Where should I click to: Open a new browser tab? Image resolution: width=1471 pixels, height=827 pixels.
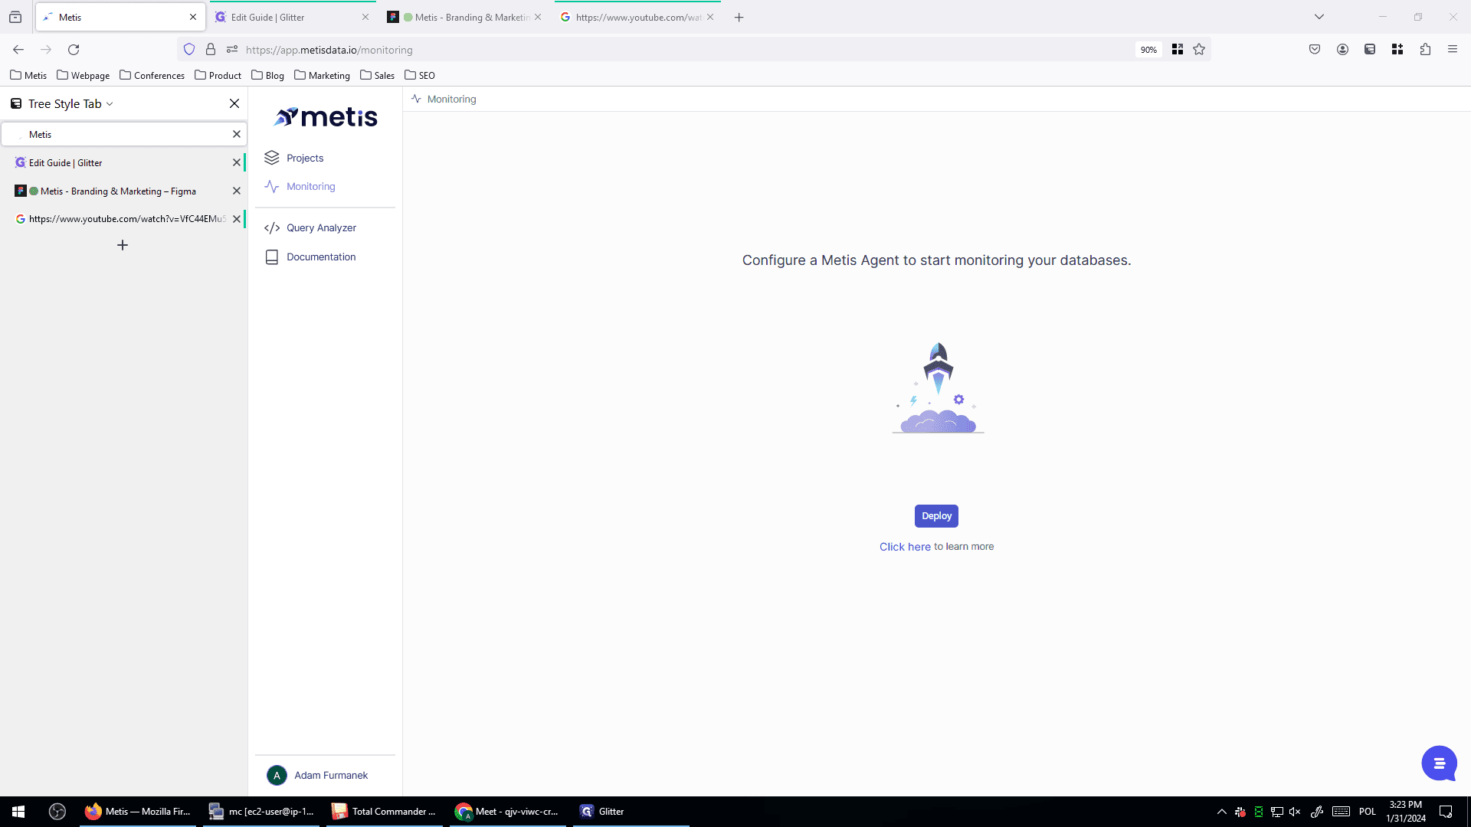point(739,18)
